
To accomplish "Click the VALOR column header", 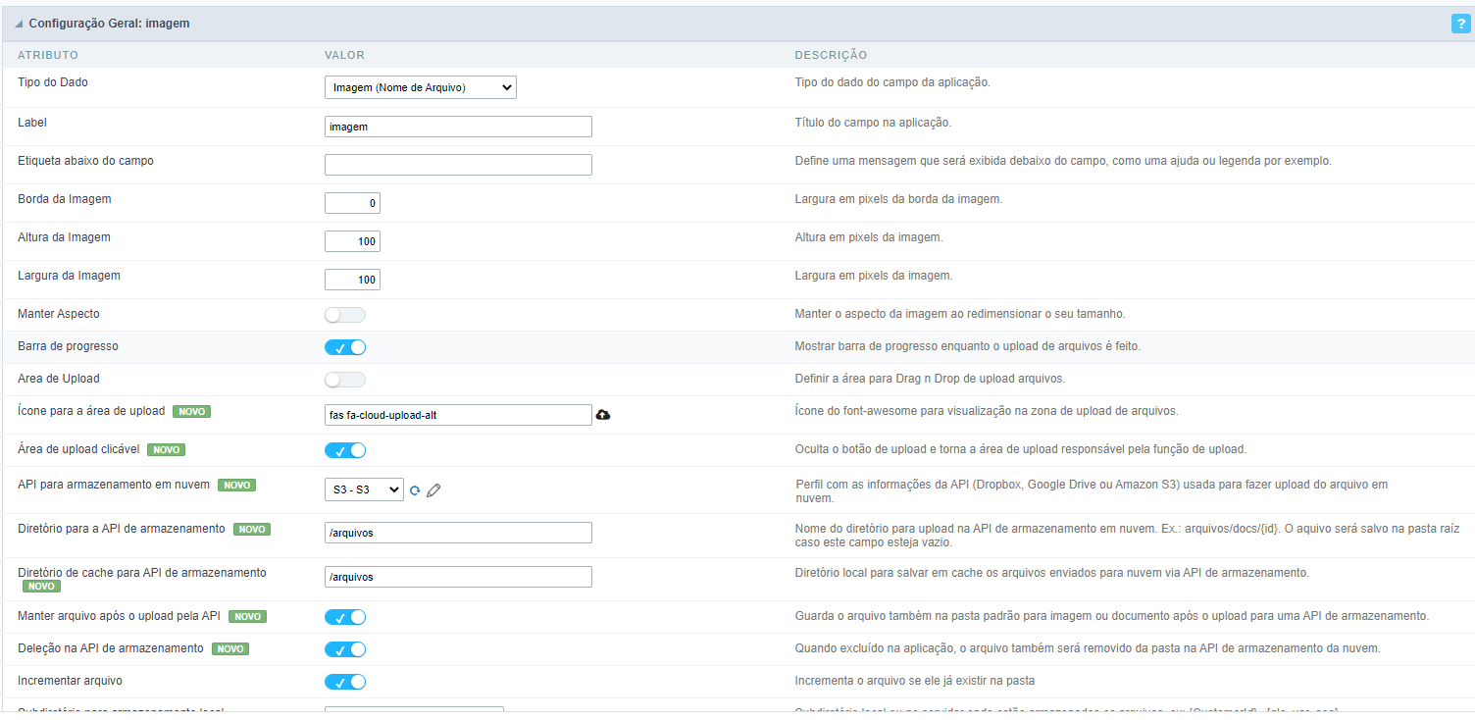I will pyautogui.click(x=344, y=55).
